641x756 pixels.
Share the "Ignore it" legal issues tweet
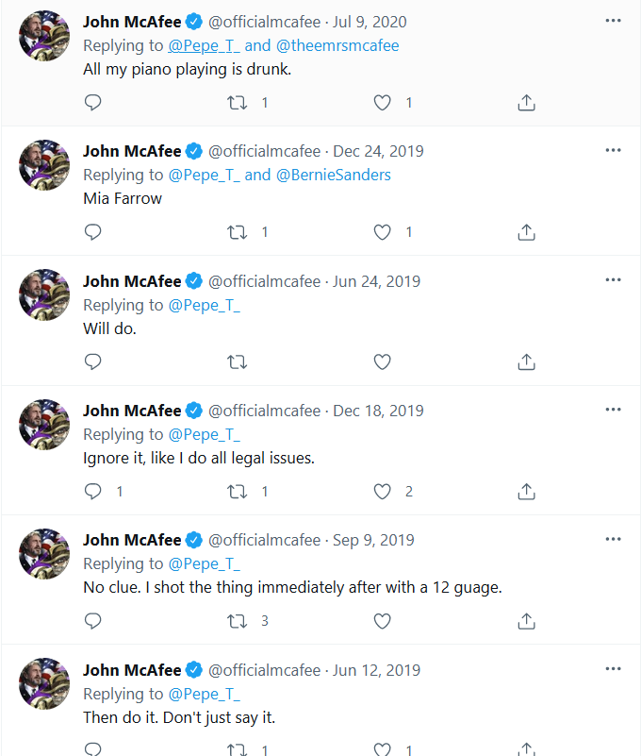click(x=527, y=492)
